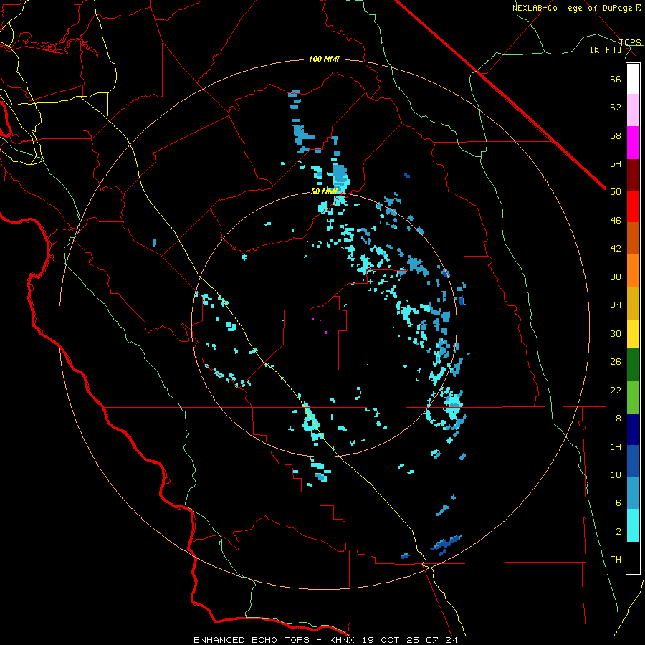Select the cyan swatch in the legend

[633, 525]
